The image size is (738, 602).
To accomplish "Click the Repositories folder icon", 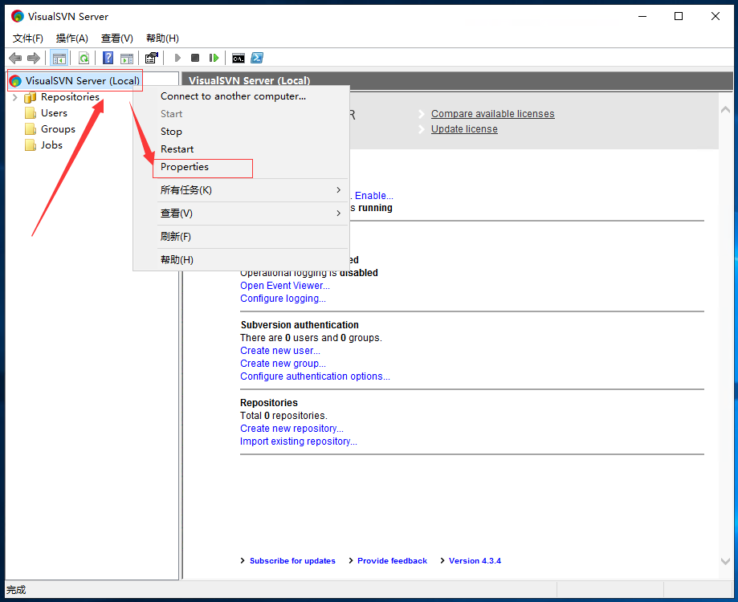I will coord(31,97).
